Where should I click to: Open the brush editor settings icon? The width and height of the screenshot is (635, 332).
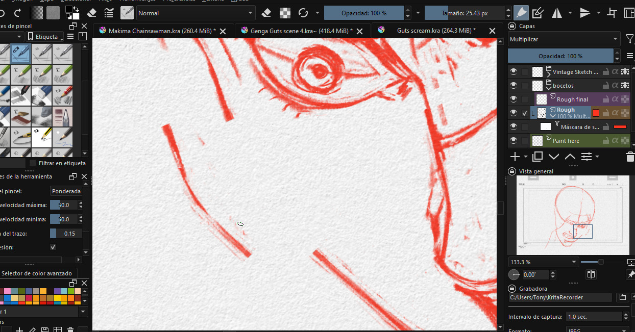[x=108, y=13]
